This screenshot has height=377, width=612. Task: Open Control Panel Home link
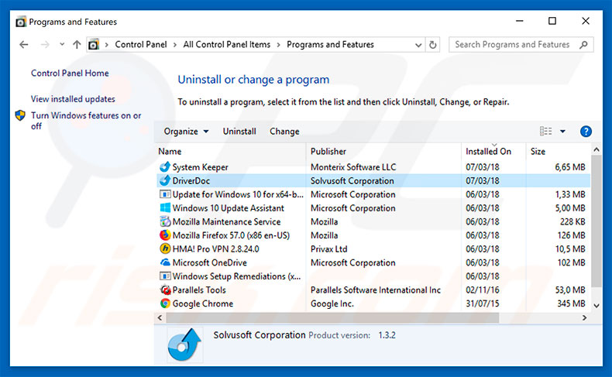70,73
